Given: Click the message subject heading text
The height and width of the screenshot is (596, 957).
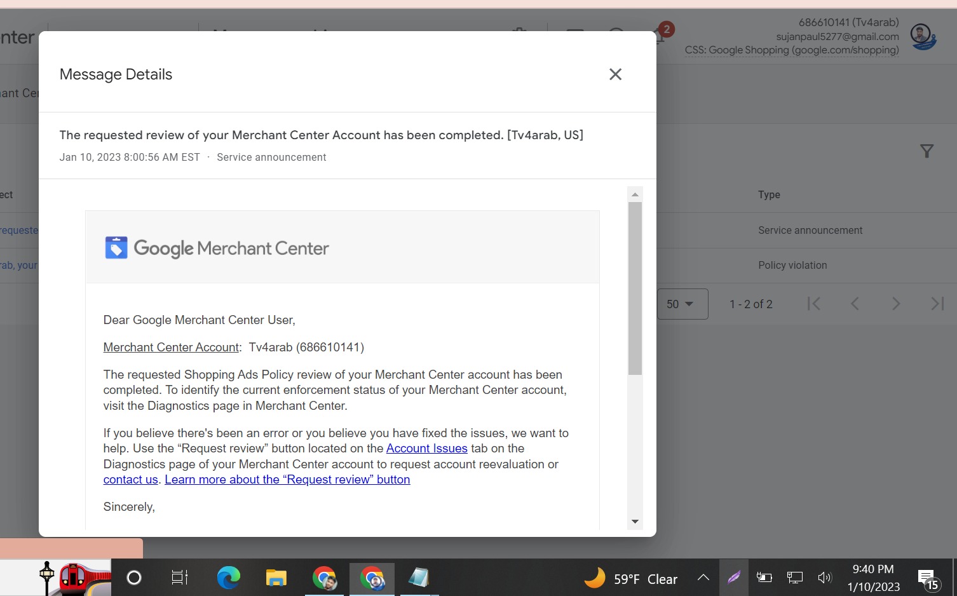Looking at the screenshot, I should [x=322, y=135].
